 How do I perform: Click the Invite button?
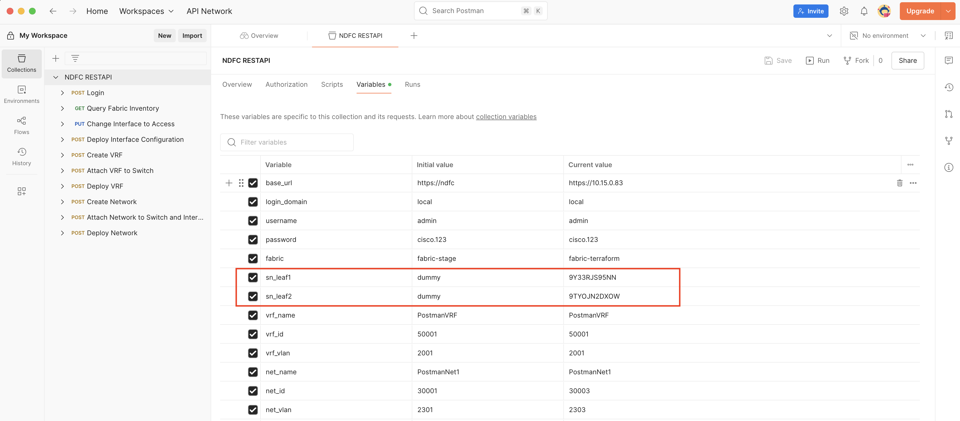(811, 11)
